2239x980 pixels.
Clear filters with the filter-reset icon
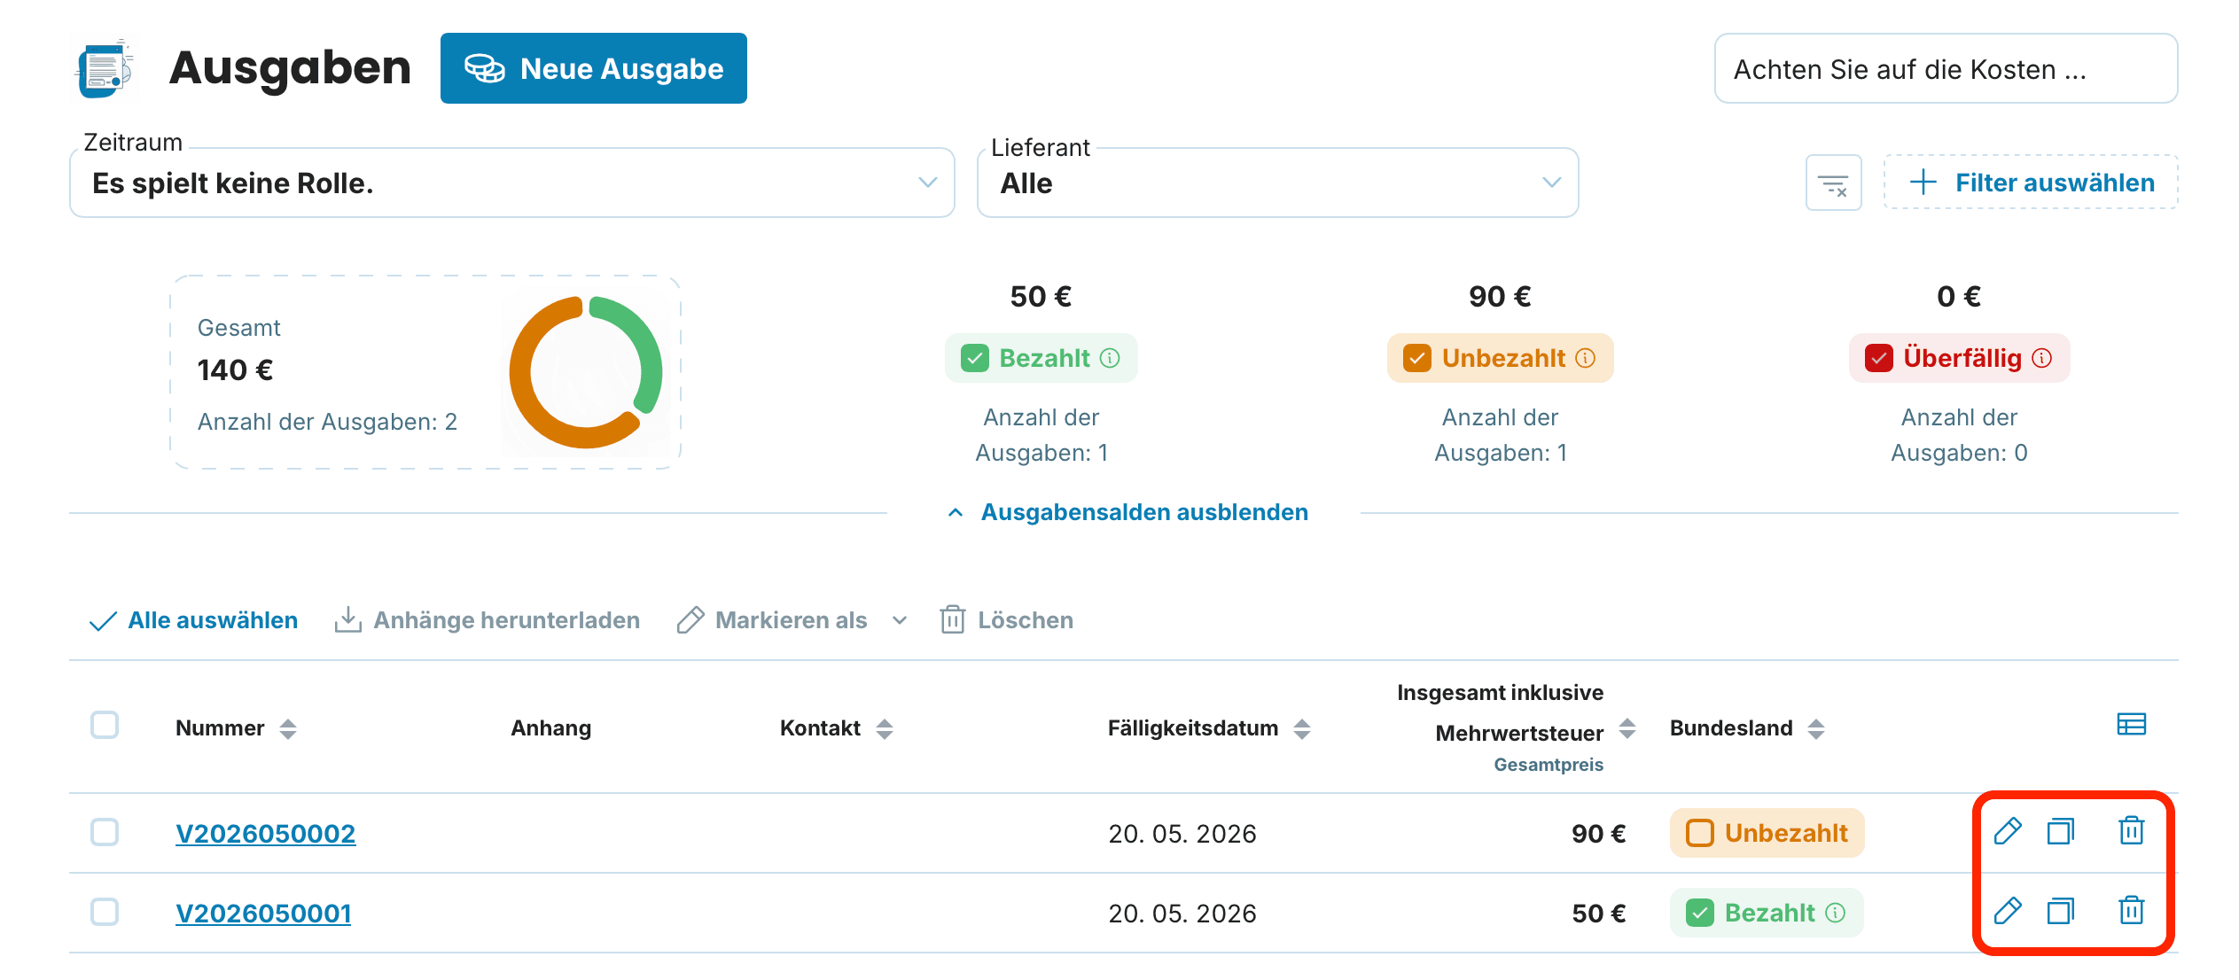[x=1833, y=183]
